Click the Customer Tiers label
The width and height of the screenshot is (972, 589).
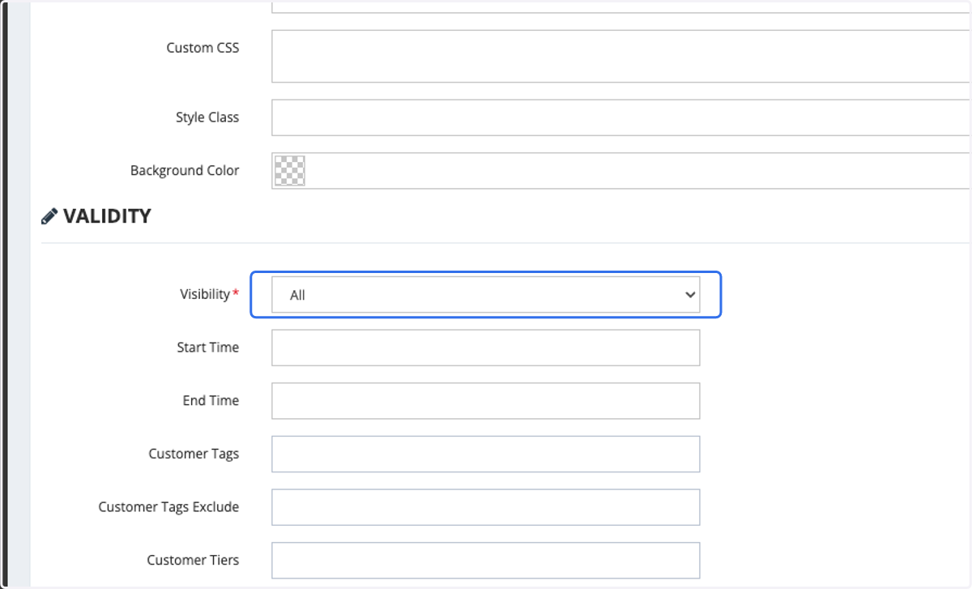[x=193, y=560]
